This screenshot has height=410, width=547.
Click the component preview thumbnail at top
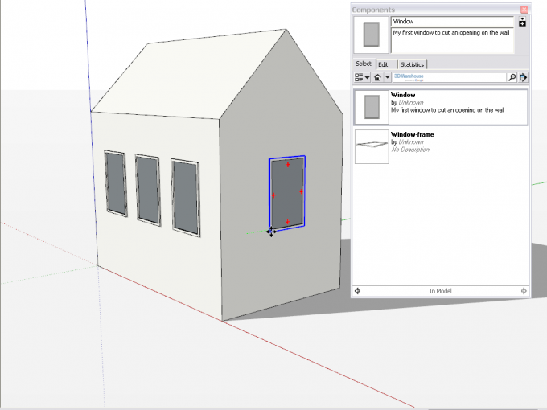click(371, 36)
